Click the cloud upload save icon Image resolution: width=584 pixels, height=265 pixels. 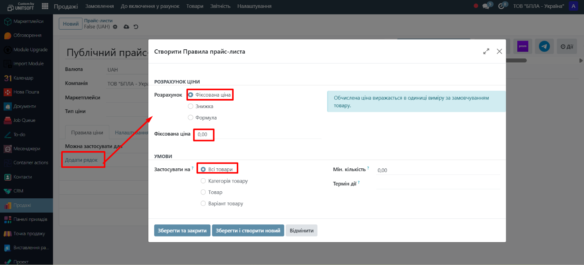coord(126,27)
